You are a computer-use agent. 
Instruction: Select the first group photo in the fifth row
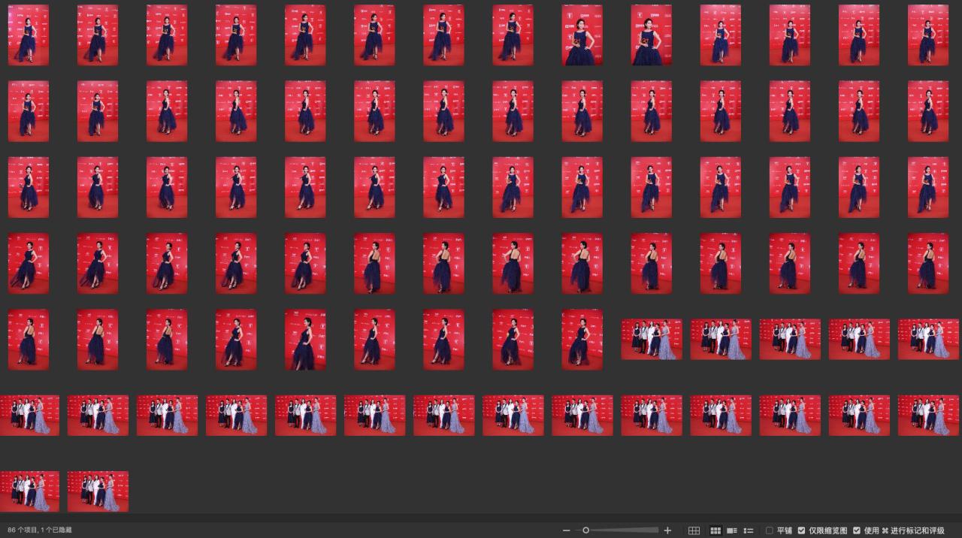pyautogui.click(x=652, y=340)
